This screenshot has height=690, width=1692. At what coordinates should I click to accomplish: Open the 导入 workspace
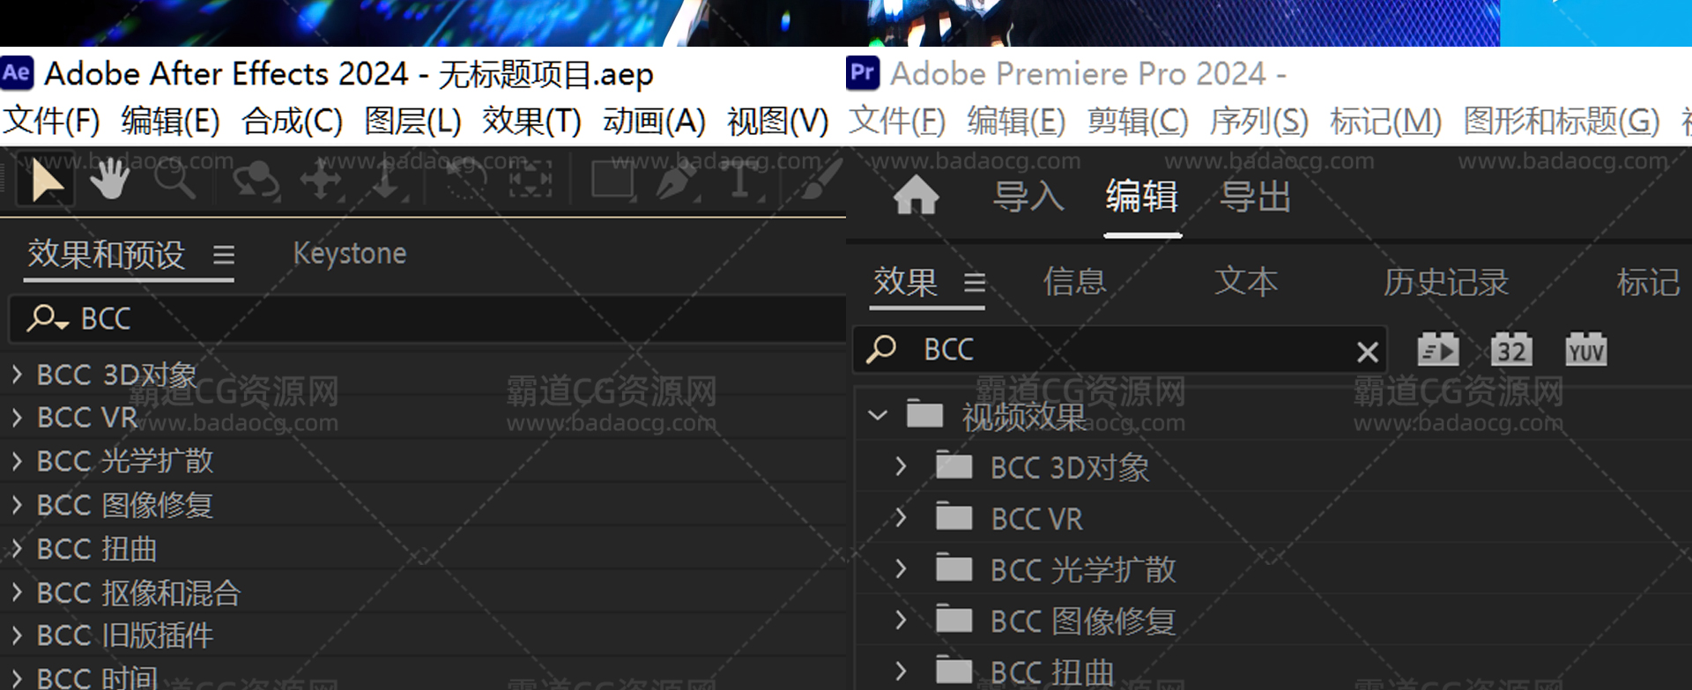click(1028, 197)
